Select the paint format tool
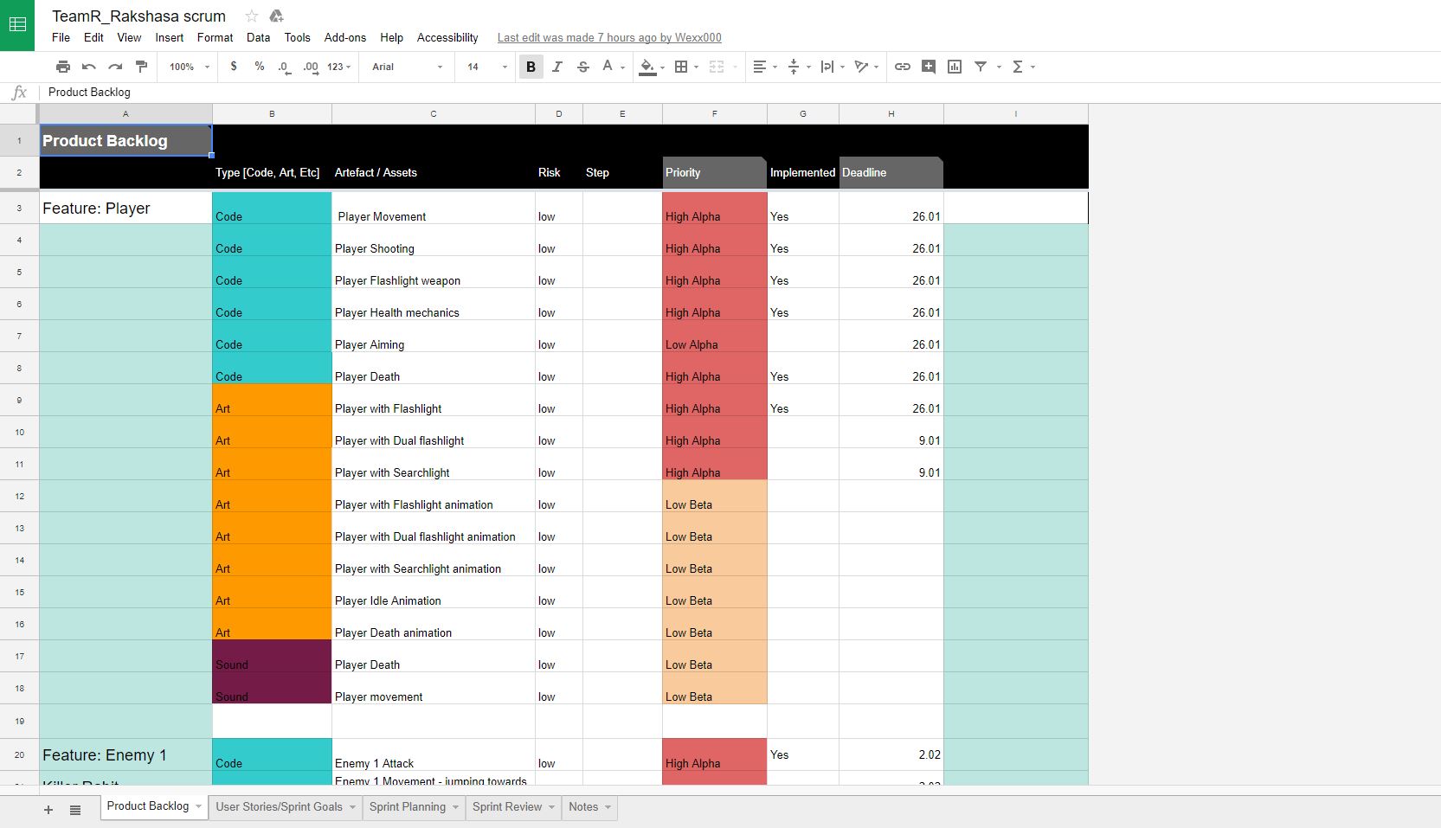Image resolution: width=1441 pixels, height=828 pixels. pos(142,67)
